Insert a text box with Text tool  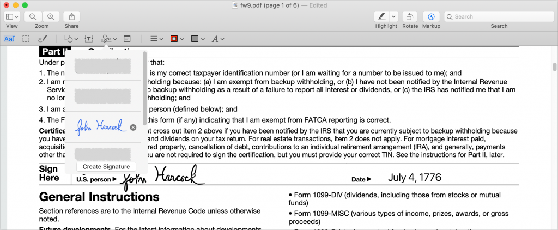pyautogui.click(x=89, y=39)
